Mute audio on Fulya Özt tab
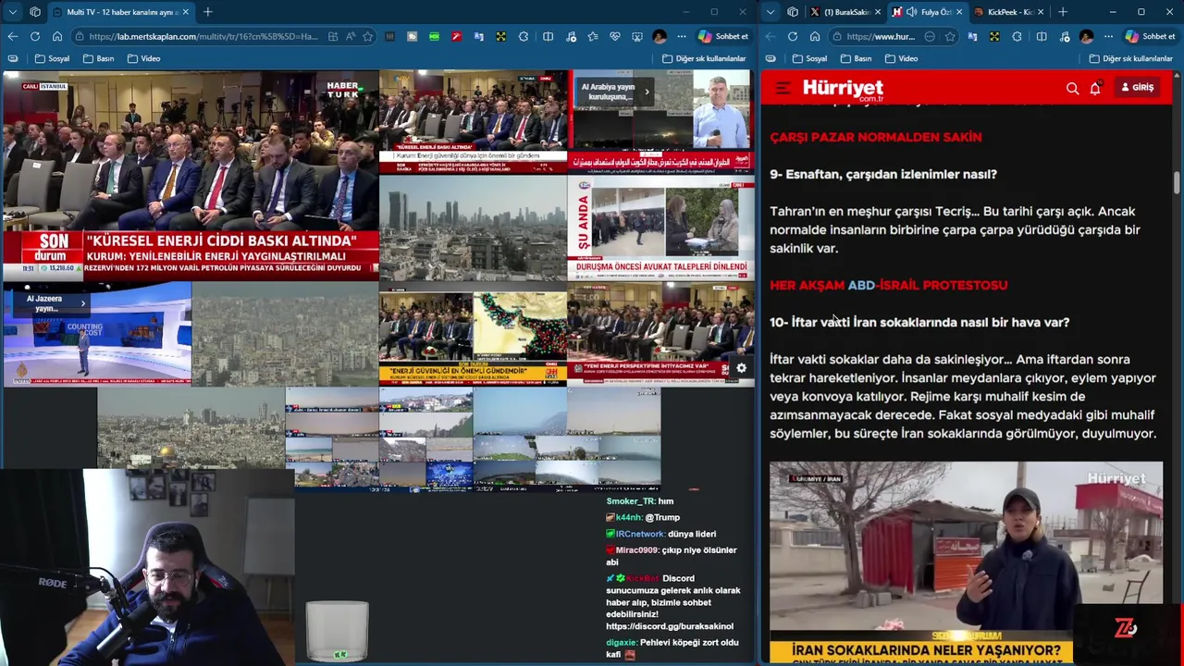Viewport: 1184px width, 666px height. click(912, 12)
